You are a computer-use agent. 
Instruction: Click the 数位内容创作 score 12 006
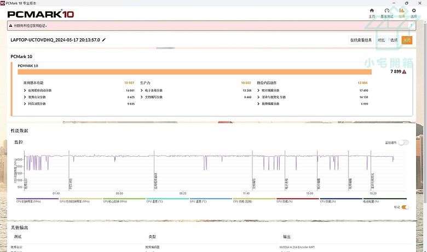363,83
